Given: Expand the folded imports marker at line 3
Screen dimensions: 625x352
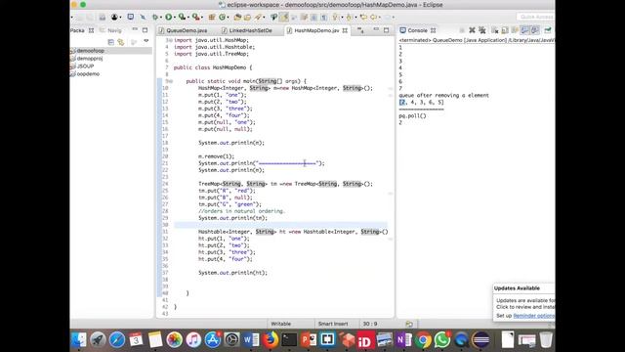Looking at the screenshot, I should tap(172, 40).
